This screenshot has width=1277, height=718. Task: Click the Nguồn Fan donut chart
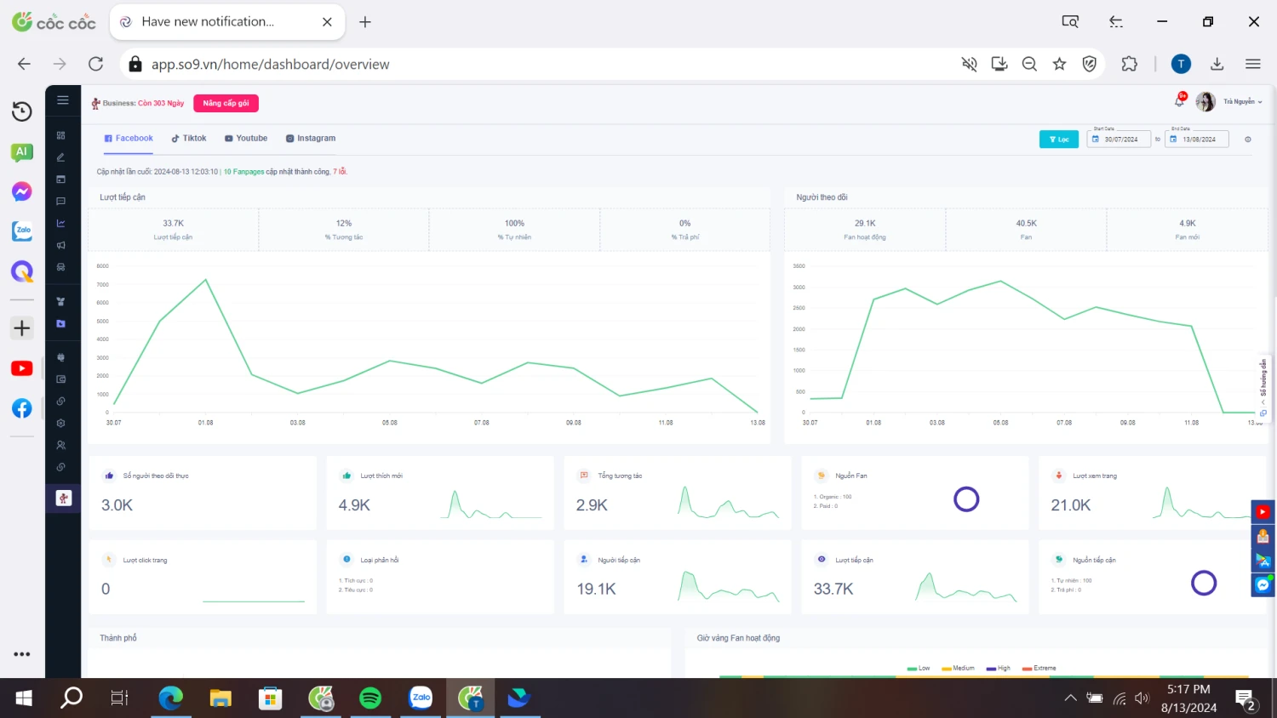966,499
